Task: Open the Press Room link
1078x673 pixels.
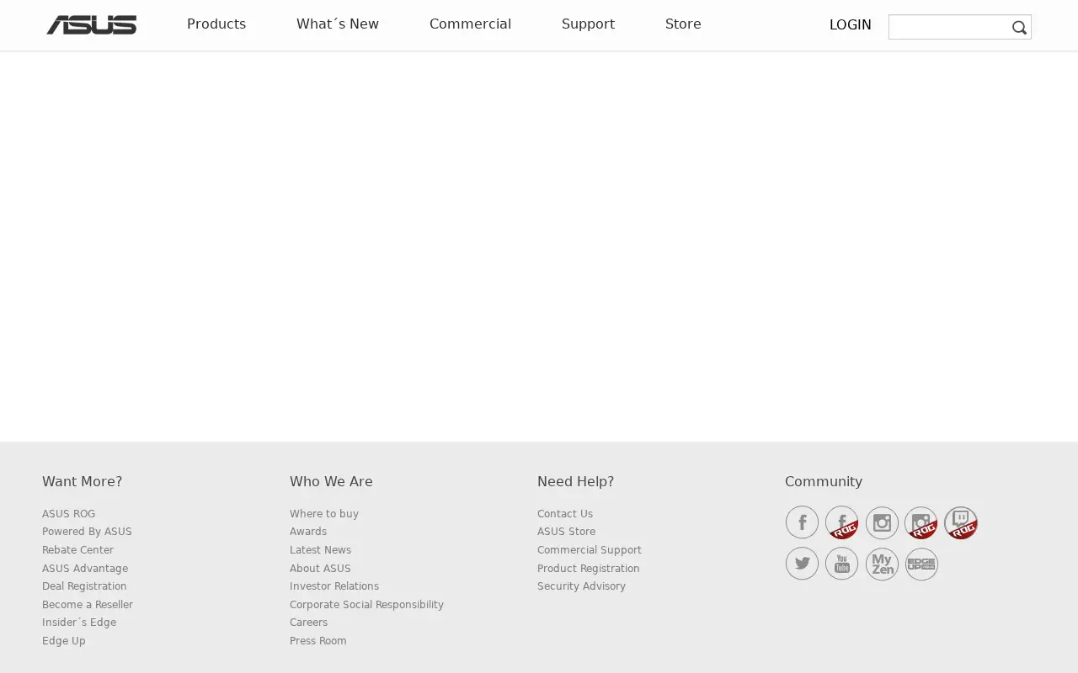Action: (x=318, y=641)
